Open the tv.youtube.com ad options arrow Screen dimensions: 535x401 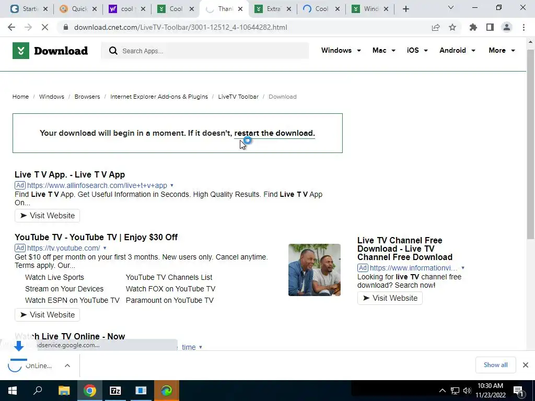(x=104, y=248)
